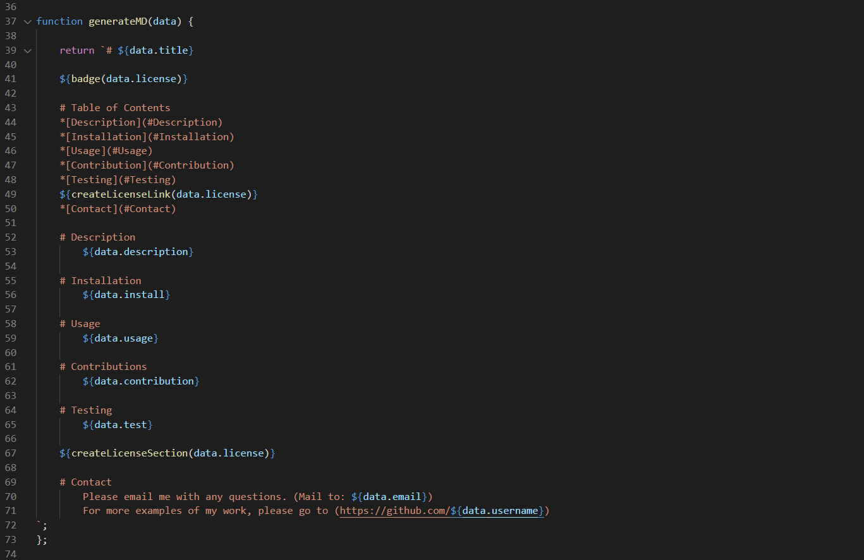Click line number 74 in the gutter

[x=10, y=554]
